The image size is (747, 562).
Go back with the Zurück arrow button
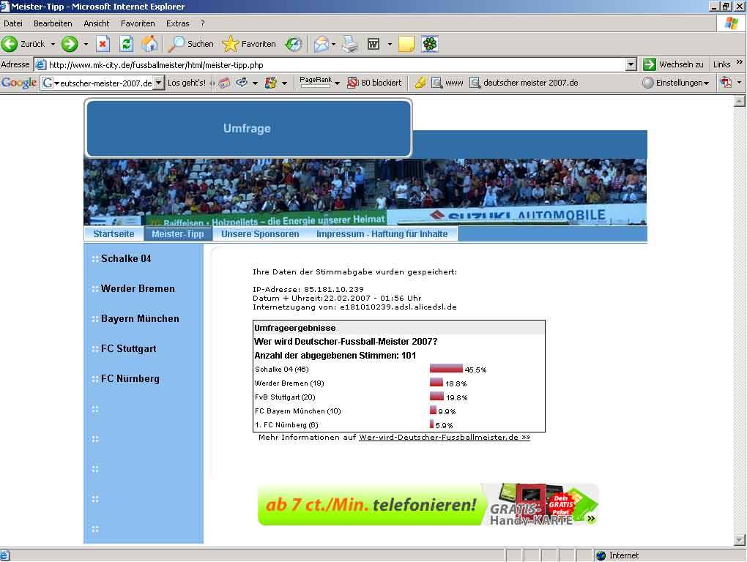click(23, 44)
